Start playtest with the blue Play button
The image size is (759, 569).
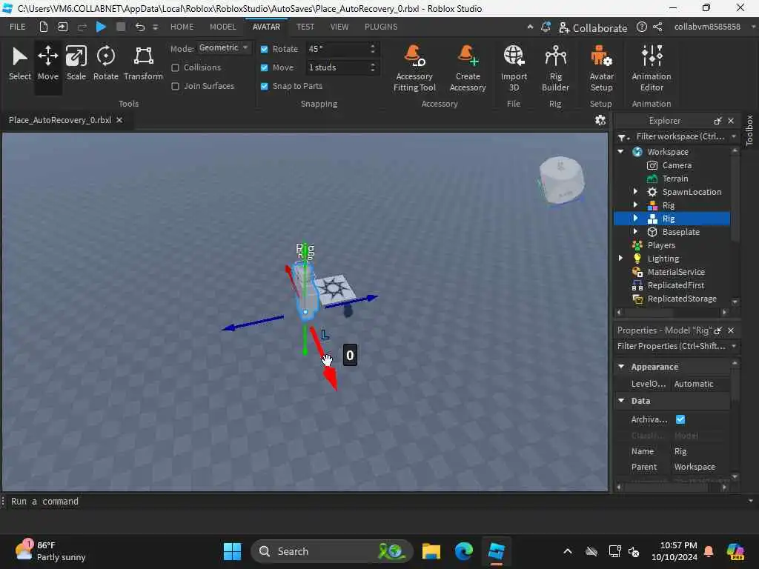tap(101, 27)
